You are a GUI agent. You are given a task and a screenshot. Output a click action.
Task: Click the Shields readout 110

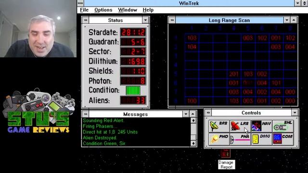(133, 71)
